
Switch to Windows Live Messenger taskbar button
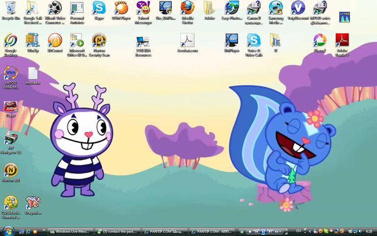(x=70, y=232)
